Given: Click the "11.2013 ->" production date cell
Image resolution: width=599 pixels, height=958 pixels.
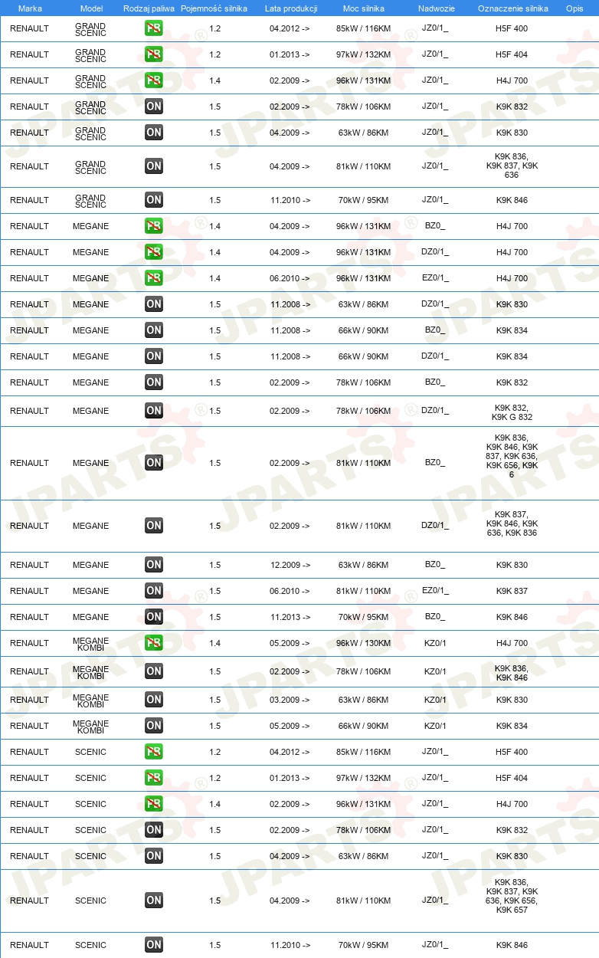Looking at the screenshot, I should tap(290, 617).
